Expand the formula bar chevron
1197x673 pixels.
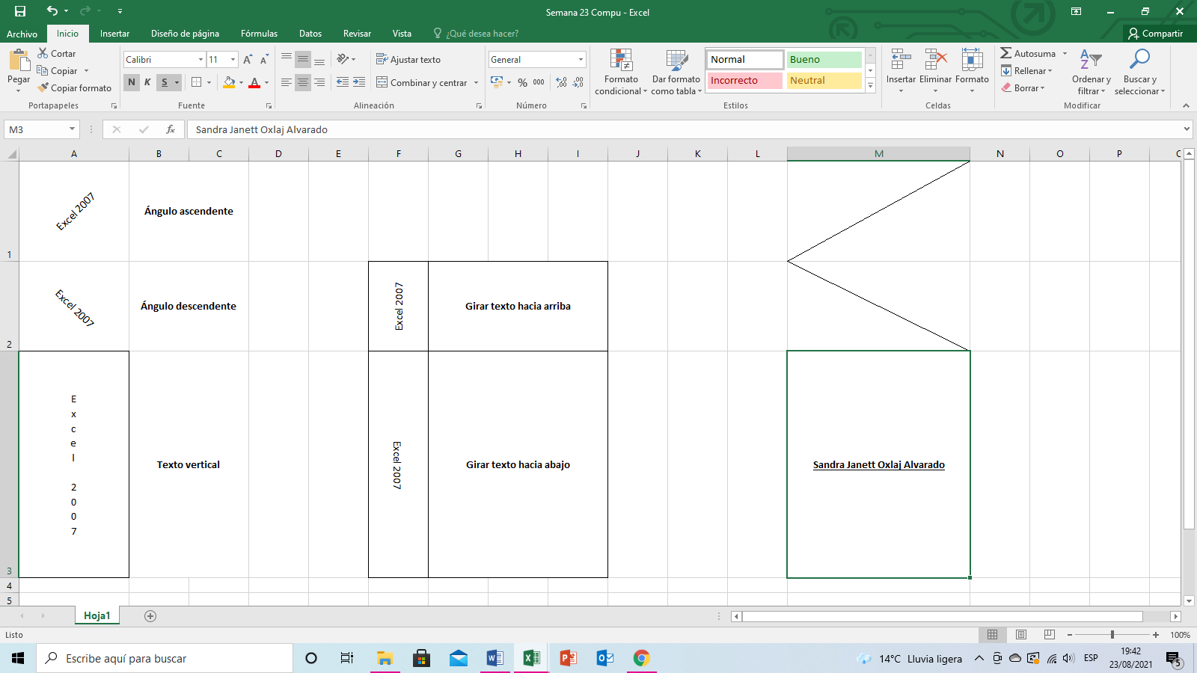tap(1187, 129)
